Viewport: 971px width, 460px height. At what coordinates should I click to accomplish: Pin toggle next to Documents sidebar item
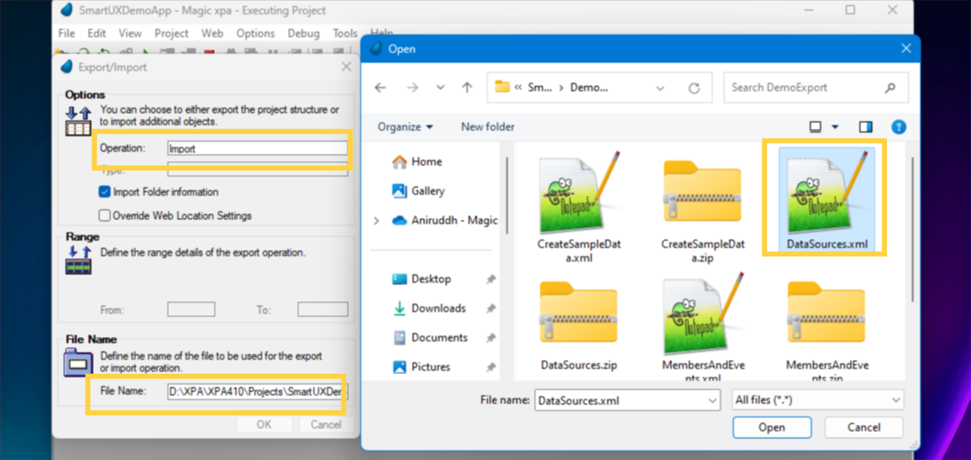[491, 337]
